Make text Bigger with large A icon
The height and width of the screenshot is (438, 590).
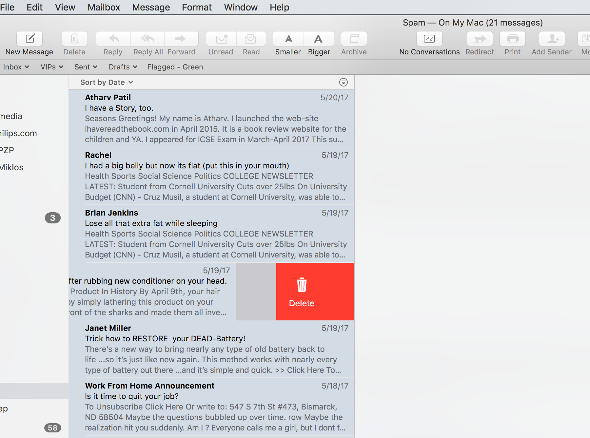(319, 39)
